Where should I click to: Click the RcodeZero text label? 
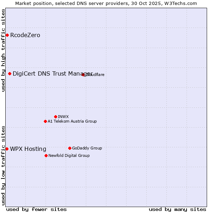pos(25,35)
